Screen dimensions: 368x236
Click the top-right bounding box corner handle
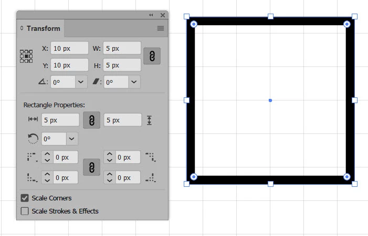[355, 16]
